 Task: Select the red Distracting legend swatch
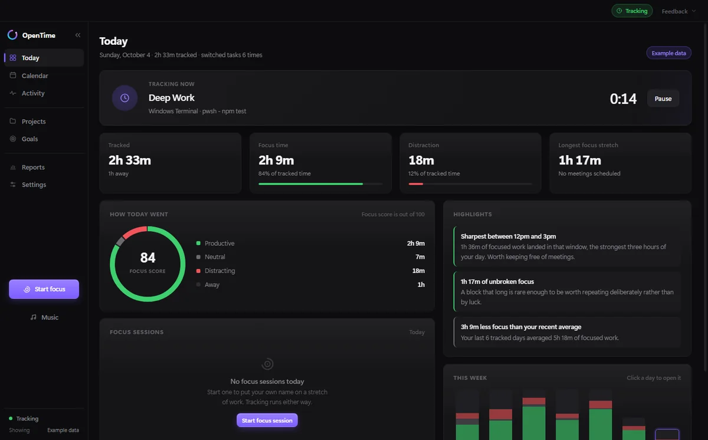[198, 271]
